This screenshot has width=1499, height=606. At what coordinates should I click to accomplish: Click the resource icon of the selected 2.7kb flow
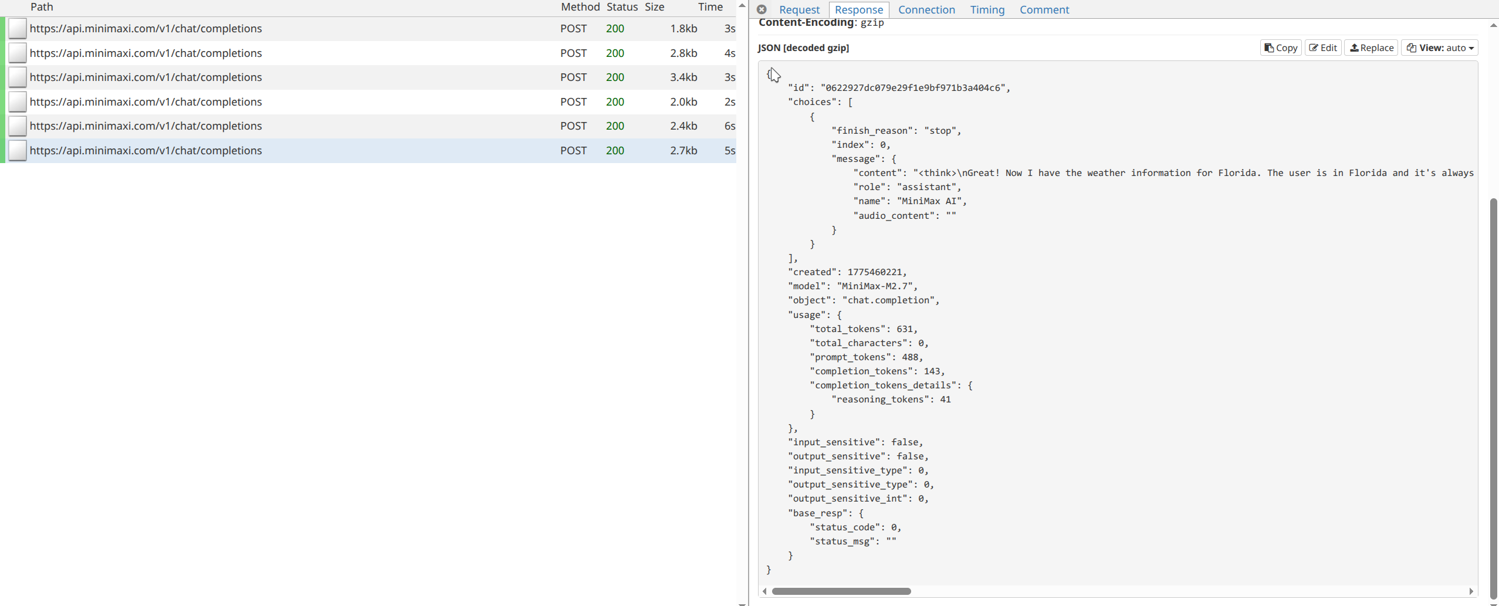click(18, 151)
